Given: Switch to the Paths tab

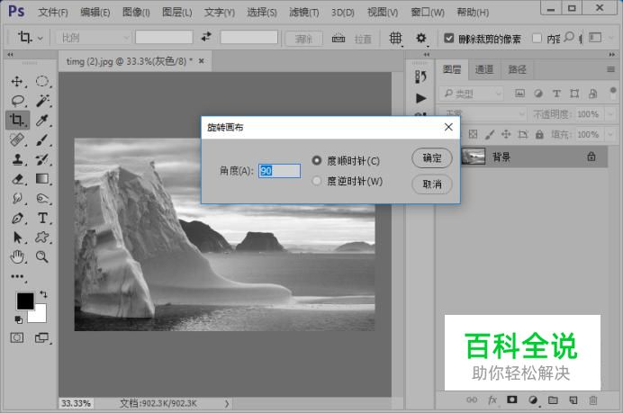Looking at the screenshot, I should tap(517, 69).
